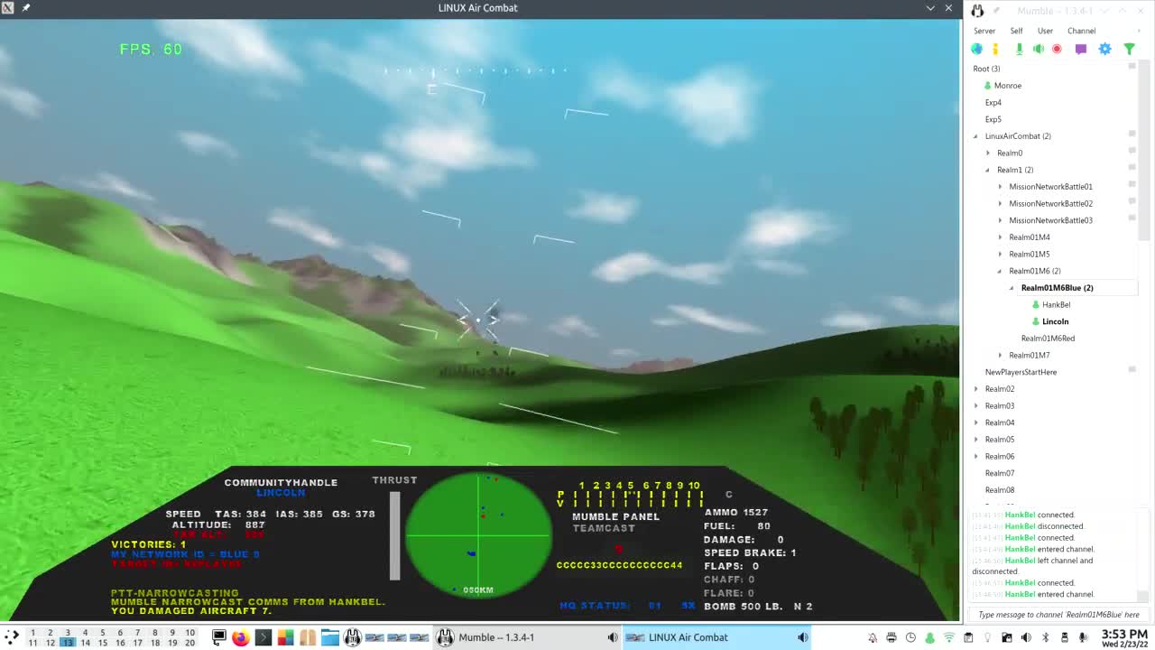Image resolution: width=1155 pixels, height=650 pixels.
Task: Start a recording with Mumble's record icon
Action: pos(1057,49)
